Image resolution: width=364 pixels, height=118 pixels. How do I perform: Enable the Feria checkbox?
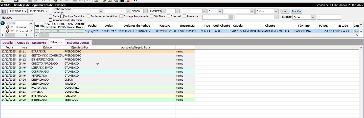(x=51, y=16)
